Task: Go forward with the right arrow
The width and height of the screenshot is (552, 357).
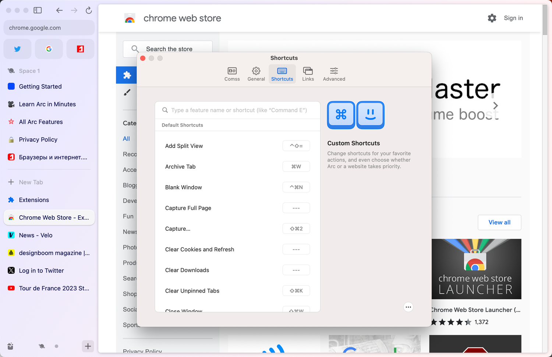Action: 74,10
